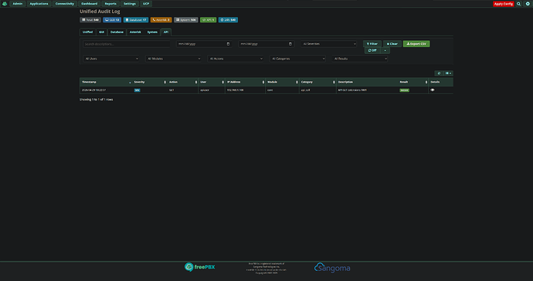Click the Total count badge
This screenshot has width=533, height=281.
(x=90, y=20)
